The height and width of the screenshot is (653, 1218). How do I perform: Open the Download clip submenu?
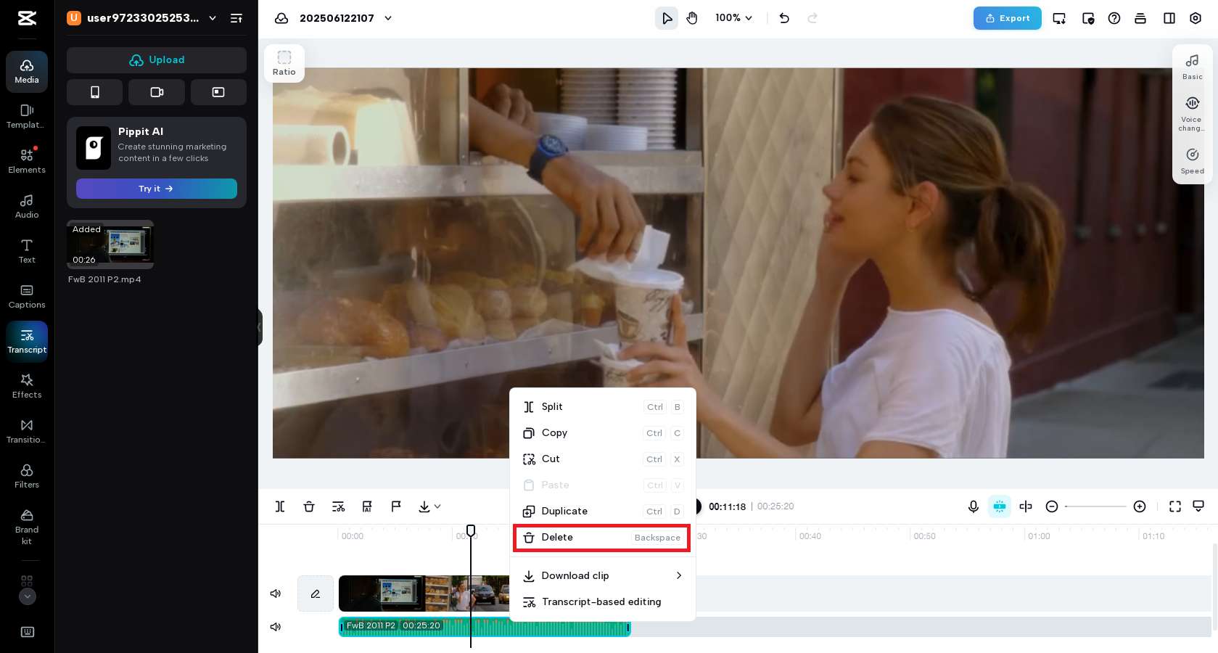point(603,576)
